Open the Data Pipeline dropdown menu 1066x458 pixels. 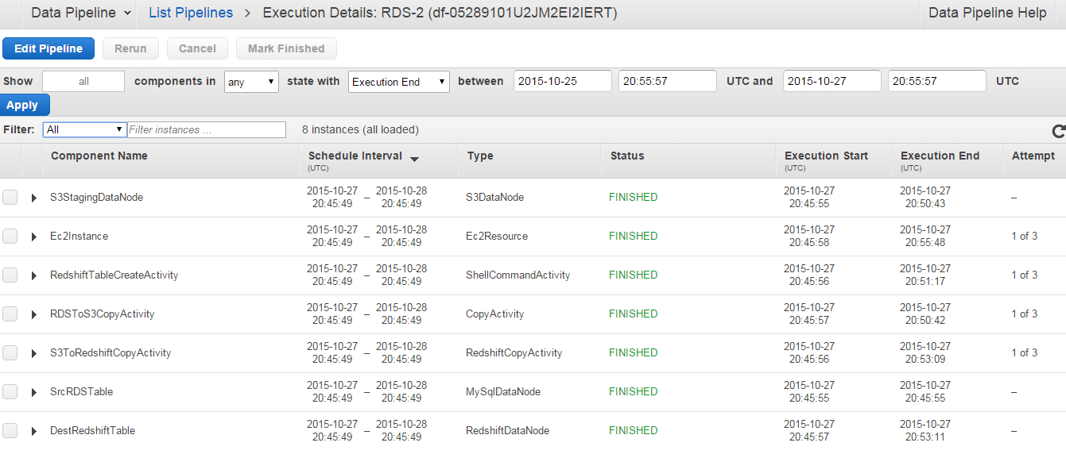pyautogui.click(x=83, y=13)
